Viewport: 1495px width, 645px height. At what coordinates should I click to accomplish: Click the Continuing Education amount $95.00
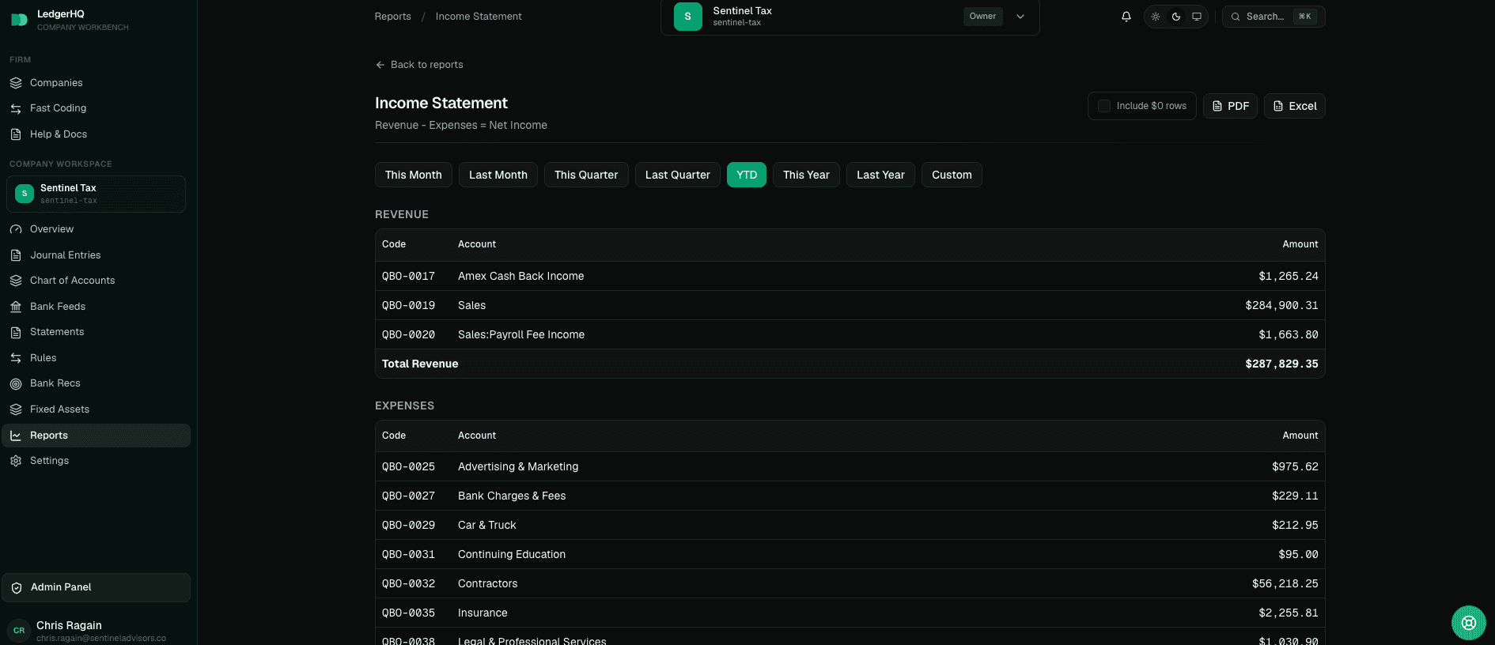[x=1298, y=554]
